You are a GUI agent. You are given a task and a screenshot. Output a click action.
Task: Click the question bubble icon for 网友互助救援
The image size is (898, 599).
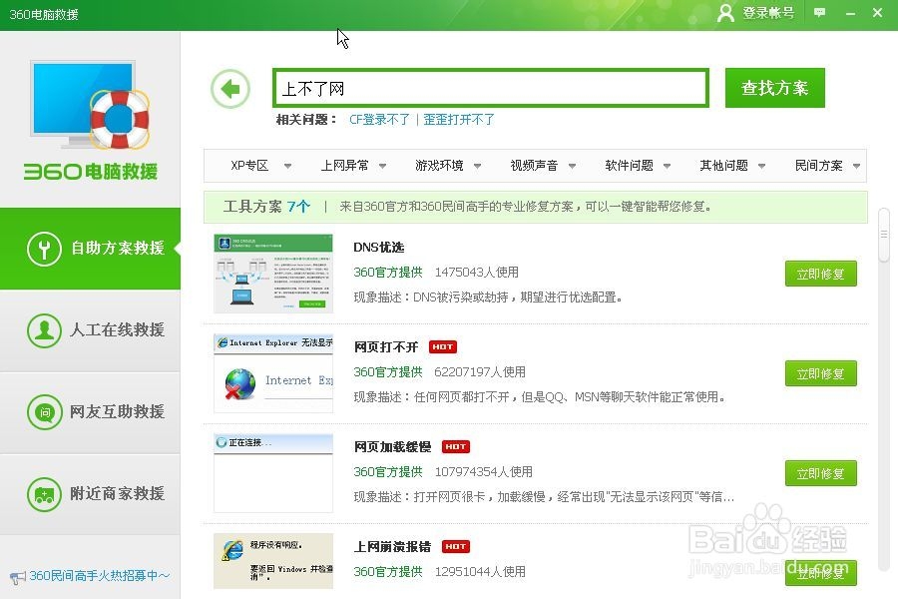click(44, 411)
